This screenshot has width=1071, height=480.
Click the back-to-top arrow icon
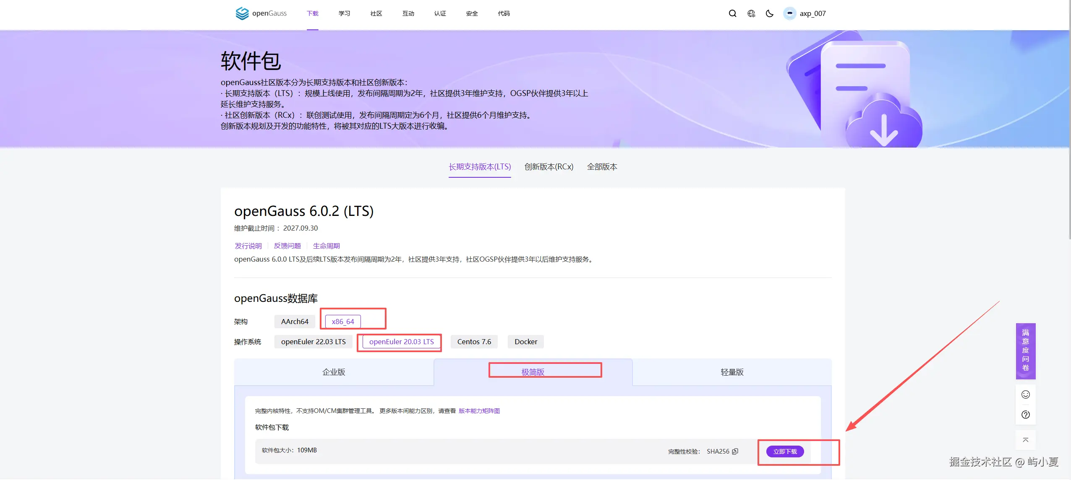pyautogui.click(x=1025, y=440)
